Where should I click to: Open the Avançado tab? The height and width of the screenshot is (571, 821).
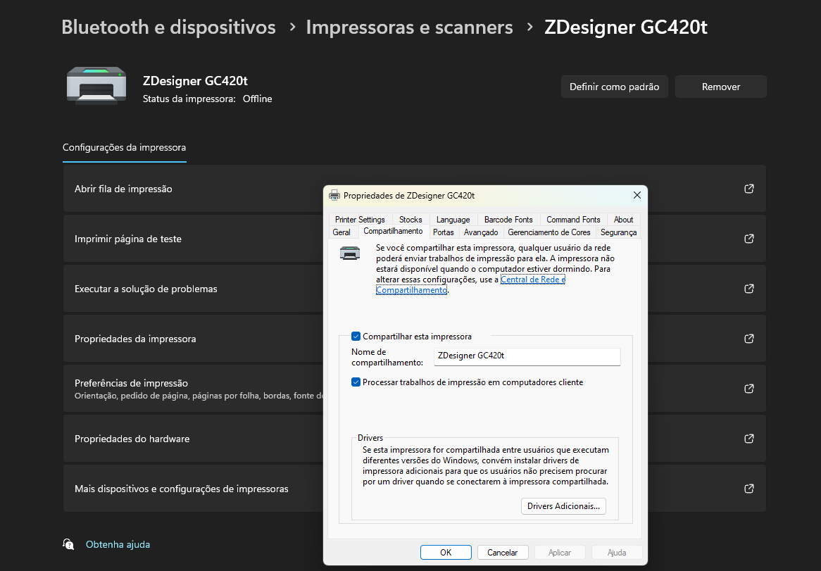click(481, 232)
